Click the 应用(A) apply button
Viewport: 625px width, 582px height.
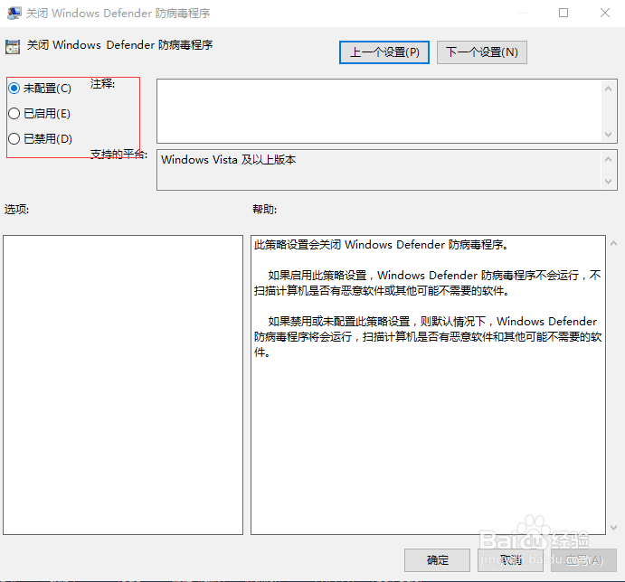[x=583, y=560]
